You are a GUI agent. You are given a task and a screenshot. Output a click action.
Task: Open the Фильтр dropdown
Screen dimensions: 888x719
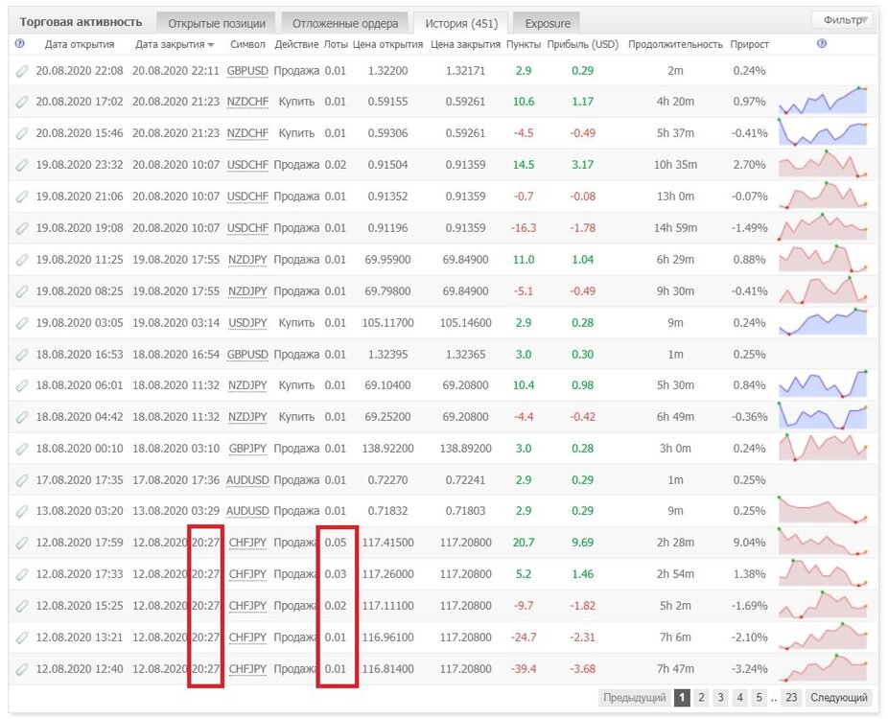click(x=843, y=20)
